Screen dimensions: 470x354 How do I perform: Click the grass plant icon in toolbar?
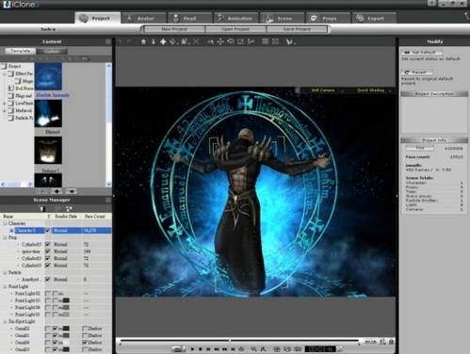[289, 41]
